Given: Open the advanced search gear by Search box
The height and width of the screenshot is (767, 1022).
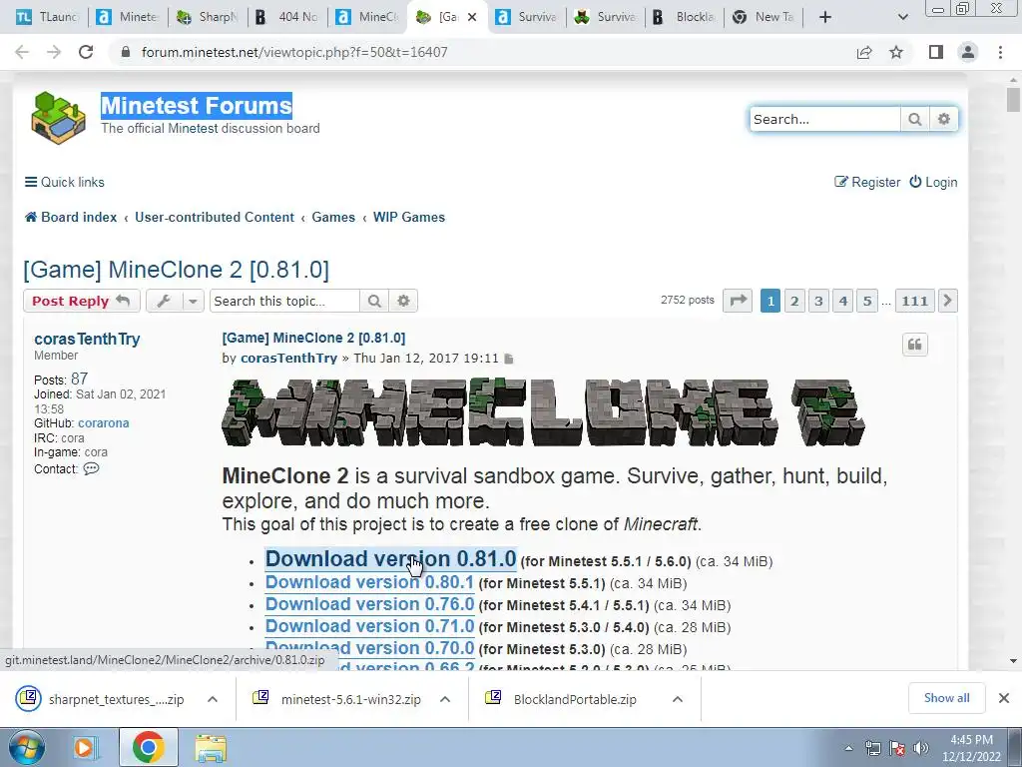Looking at the screenshot, I should tap(944, 120).
